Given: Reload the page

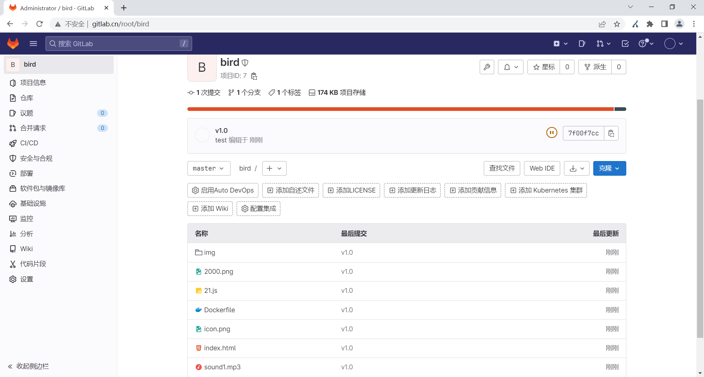Looking at the screenshot, I should 40,24.
